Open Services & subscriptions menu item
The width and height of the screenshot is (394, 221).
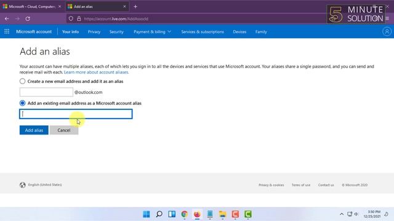[x=203, y=32]
